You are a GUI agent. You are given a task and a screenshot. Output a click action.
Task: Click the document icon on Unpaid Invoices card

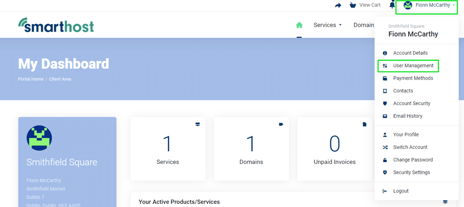pos(365,125)
